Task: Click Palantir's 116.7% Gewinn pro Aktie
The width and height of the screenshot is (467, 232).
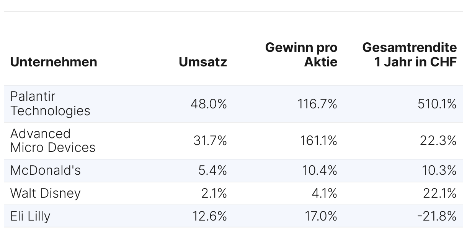Action: tap(317, 104)
